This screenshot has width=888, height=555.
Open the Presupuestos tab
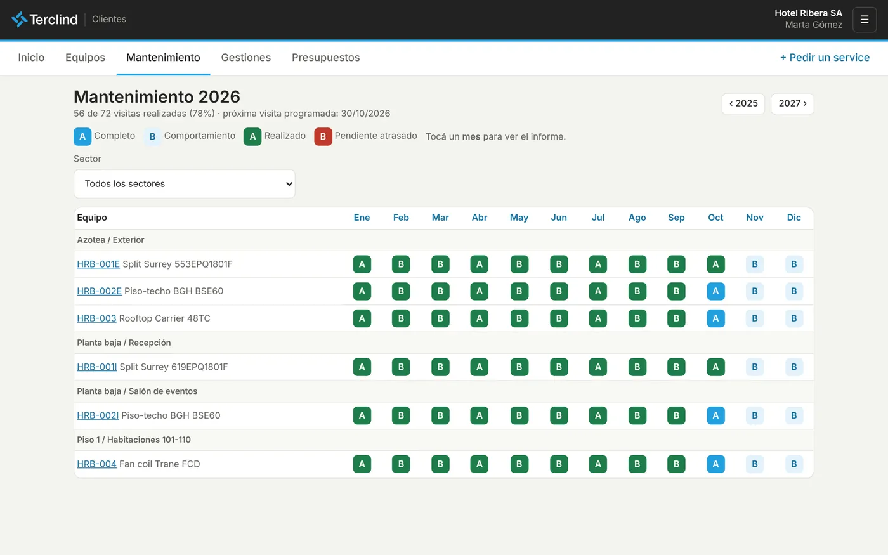click(326, 58)
